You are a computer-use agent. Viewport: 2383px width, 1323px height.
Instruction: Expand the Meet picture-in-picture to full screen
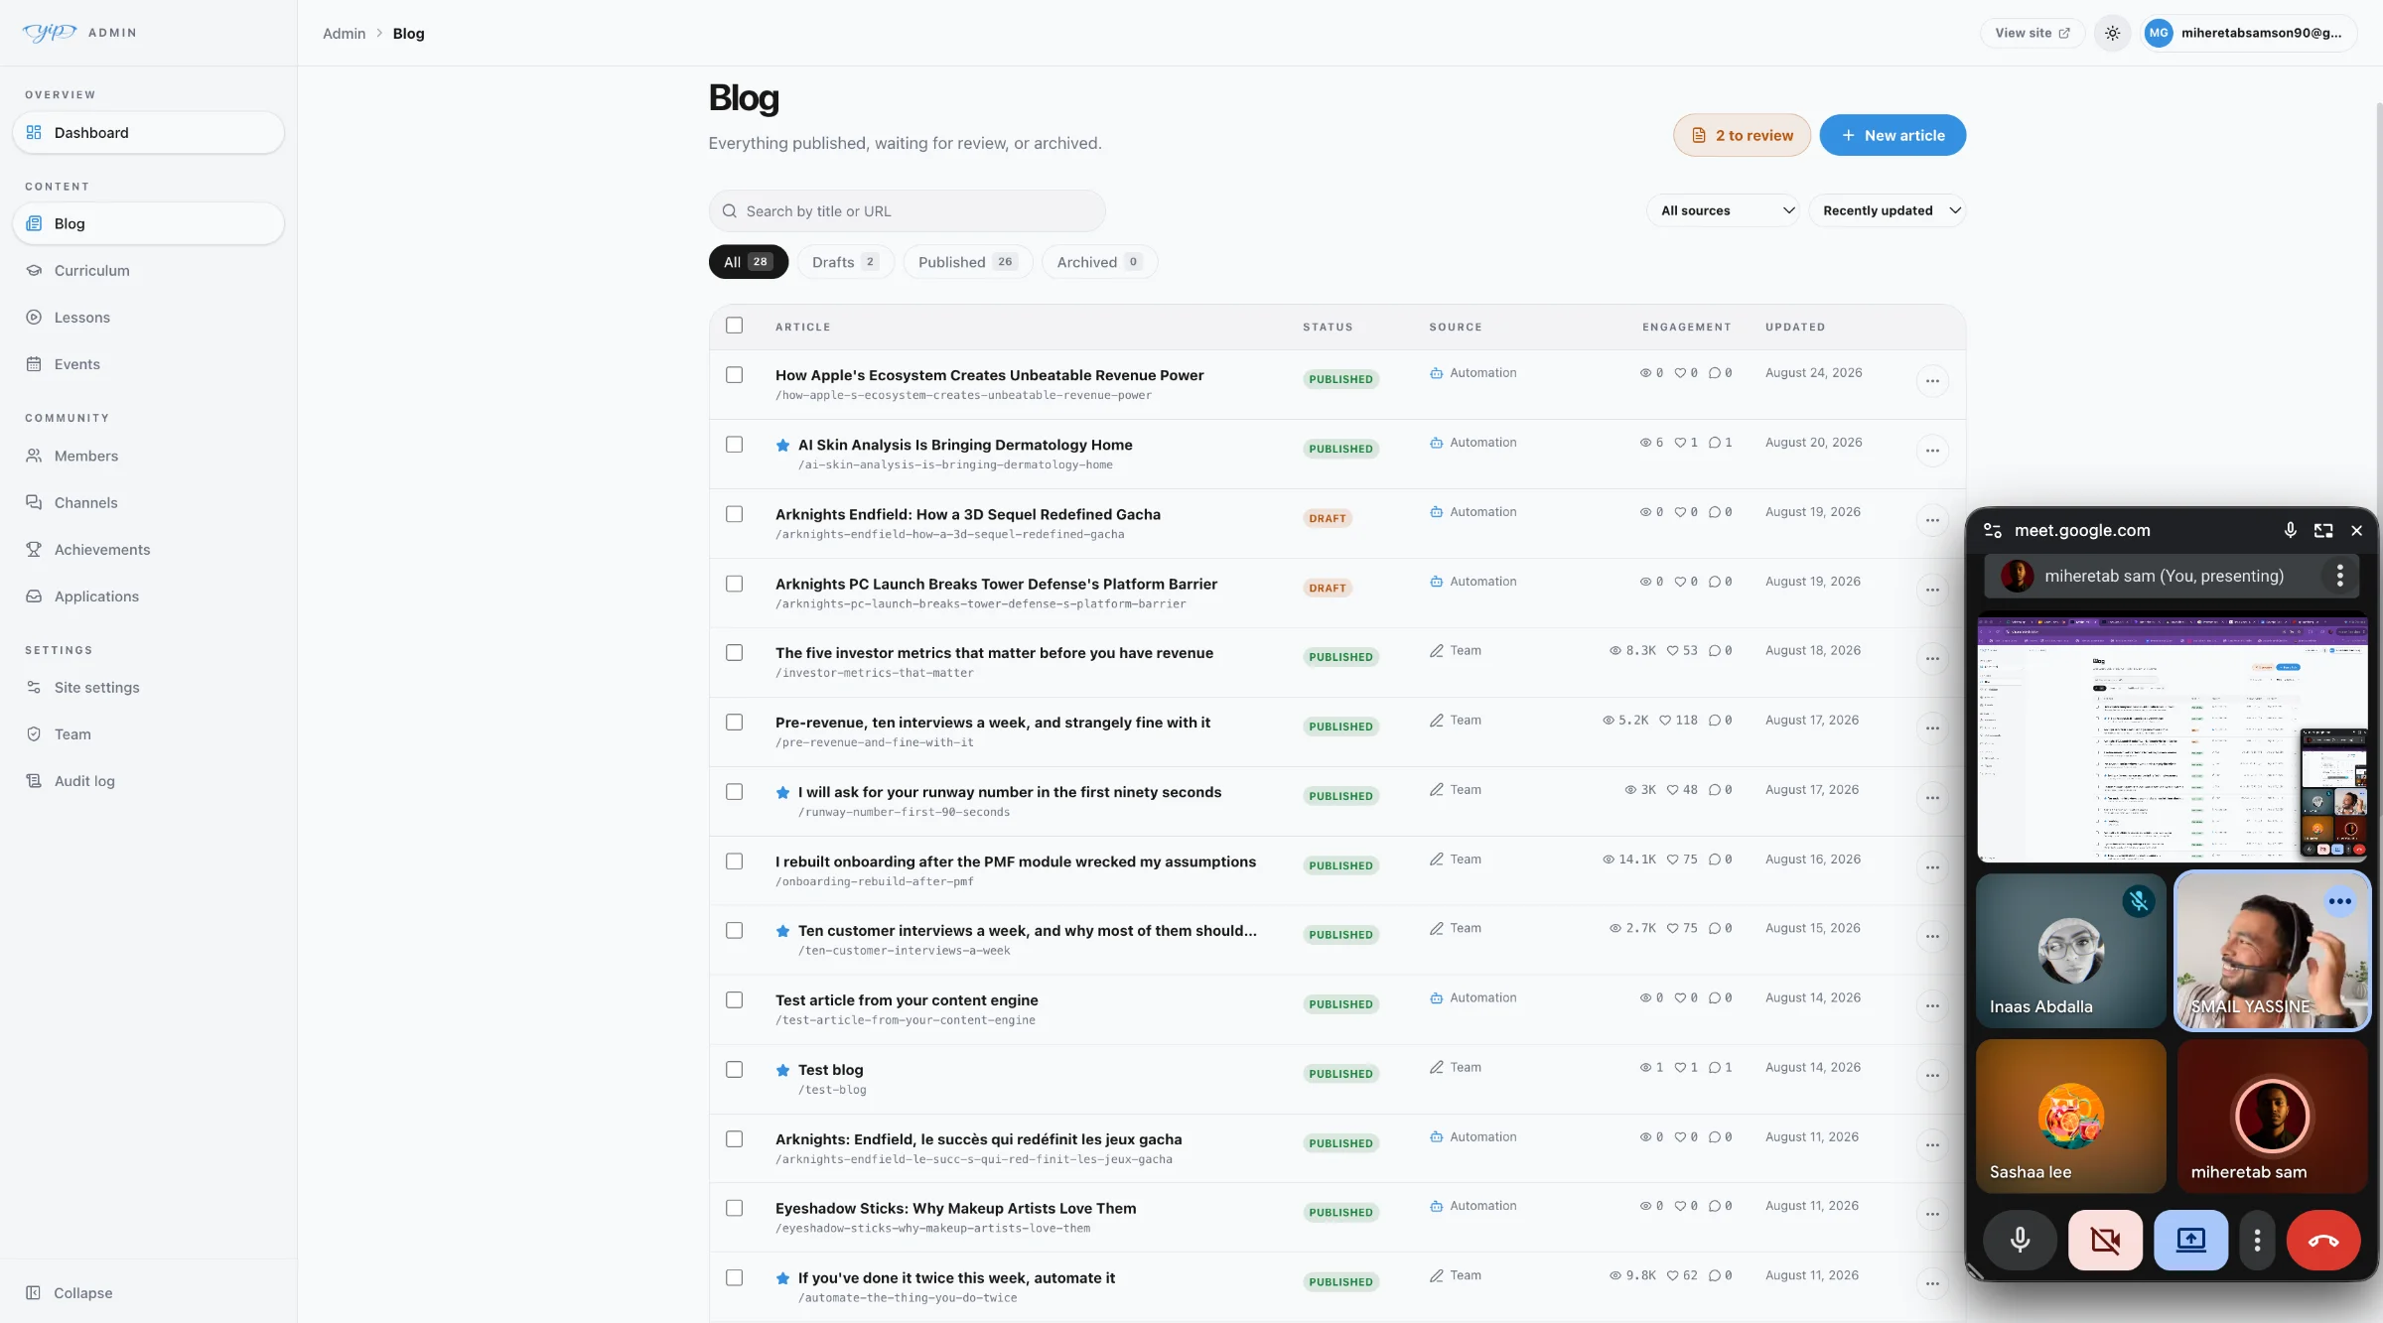coord(2322,531)
